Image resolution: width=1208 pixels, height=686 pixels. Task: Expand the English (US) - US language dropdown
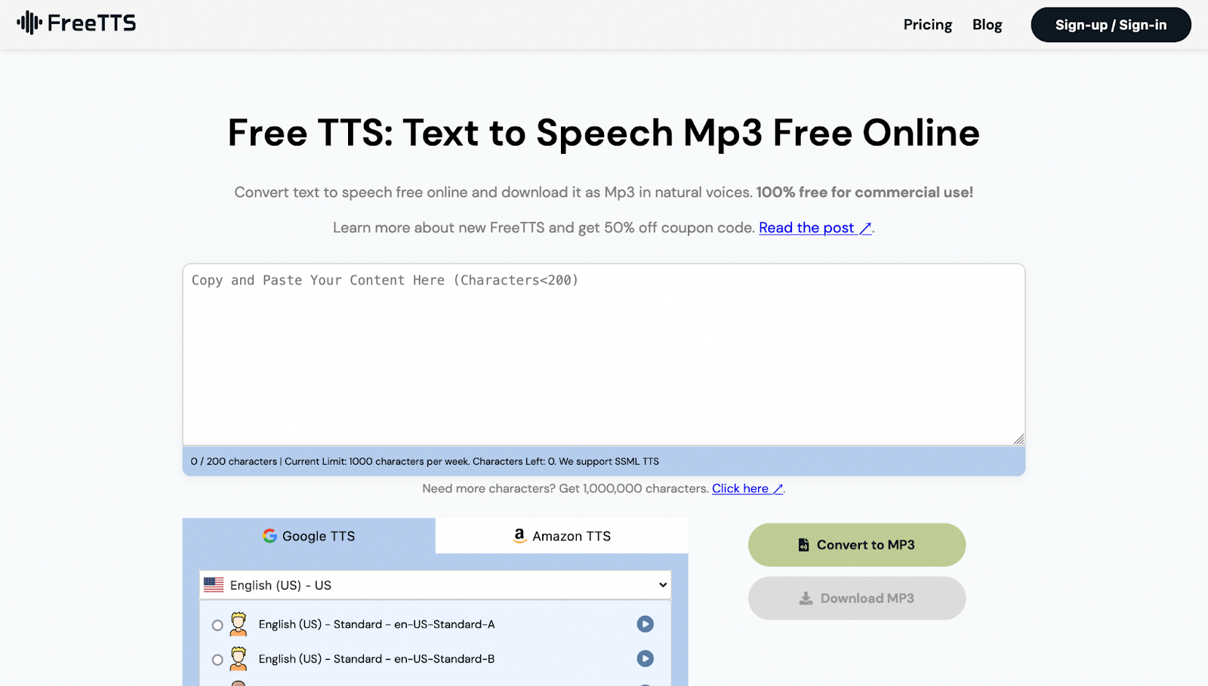pyautogui.click(x=436, y=585)
